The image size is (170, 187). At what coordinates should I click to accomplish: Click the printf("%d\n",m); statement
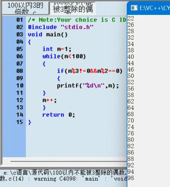pos(88,86)
